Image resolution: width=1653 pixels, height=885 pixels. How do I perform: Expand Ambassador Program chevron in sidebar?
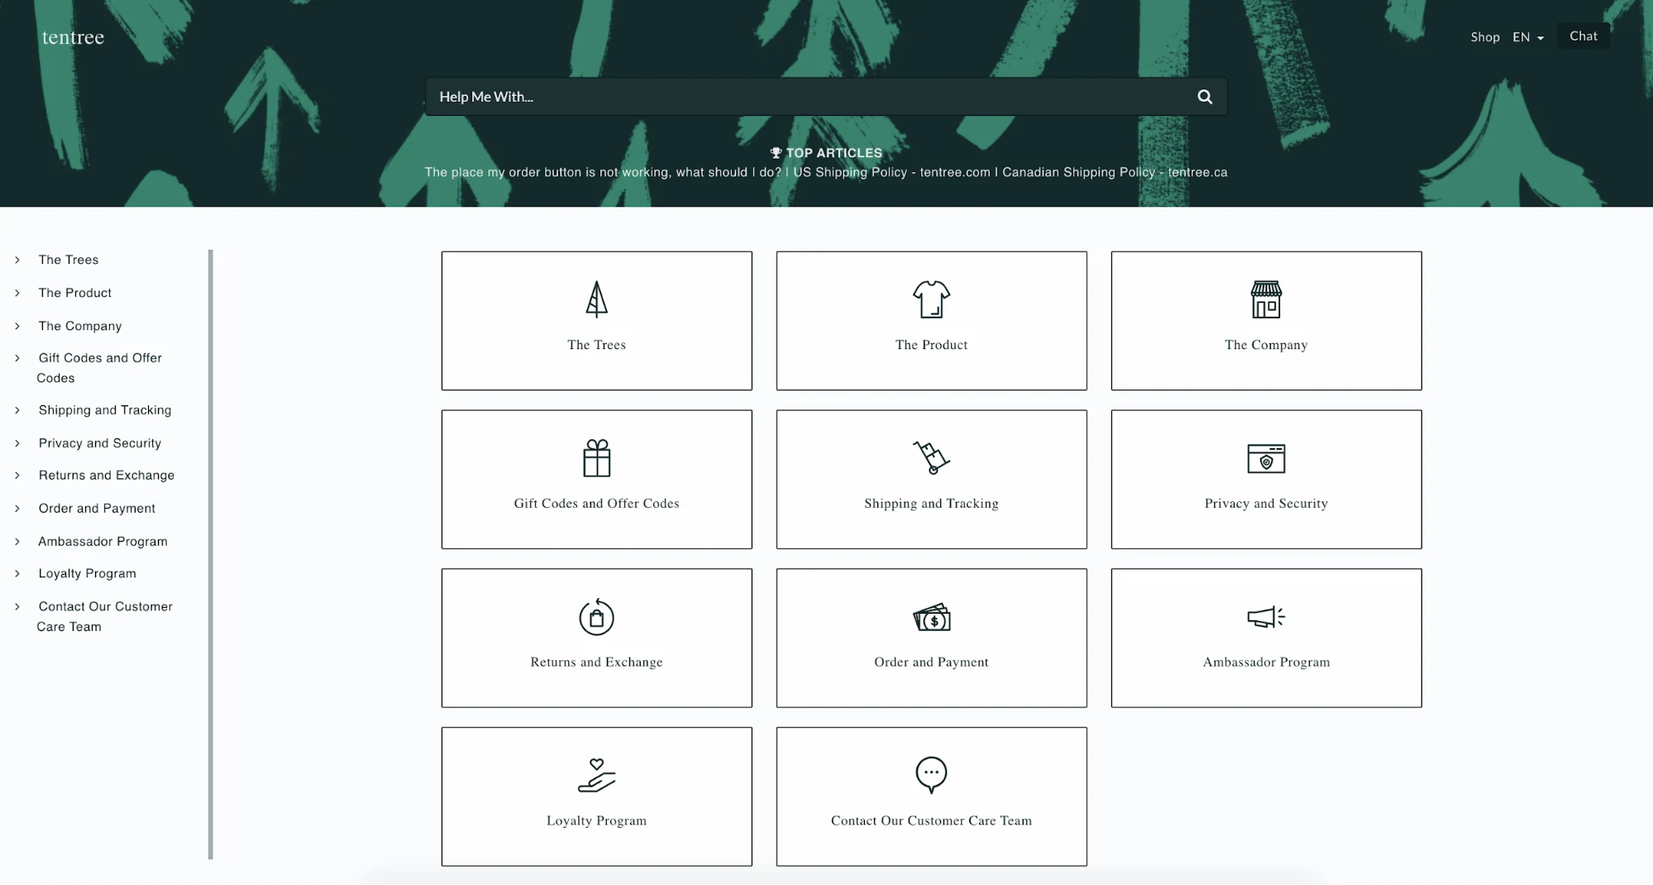(x=17, y=542)
